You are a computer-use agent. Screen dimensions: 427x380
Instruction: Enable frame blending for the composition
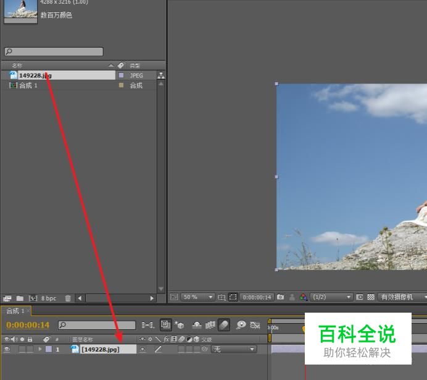click(210, 325)
